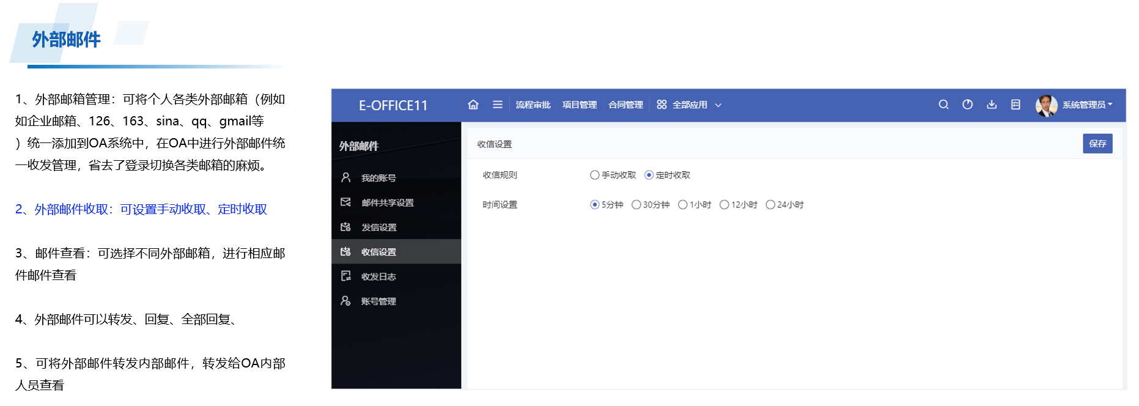Open 流程审批 in top navigation
The width and height of the screenshot is (1139, 406).
click(x=533, y=105)
